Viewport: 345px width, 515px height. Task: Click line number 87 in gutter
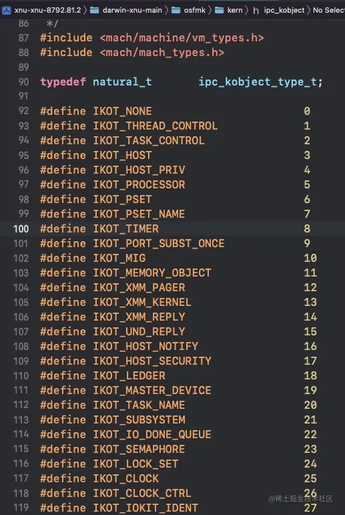point(23,38)
